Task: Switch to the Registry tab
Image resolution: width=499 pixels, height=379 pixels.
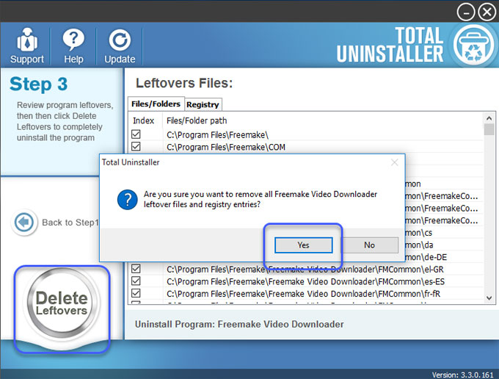Action: 203,104
